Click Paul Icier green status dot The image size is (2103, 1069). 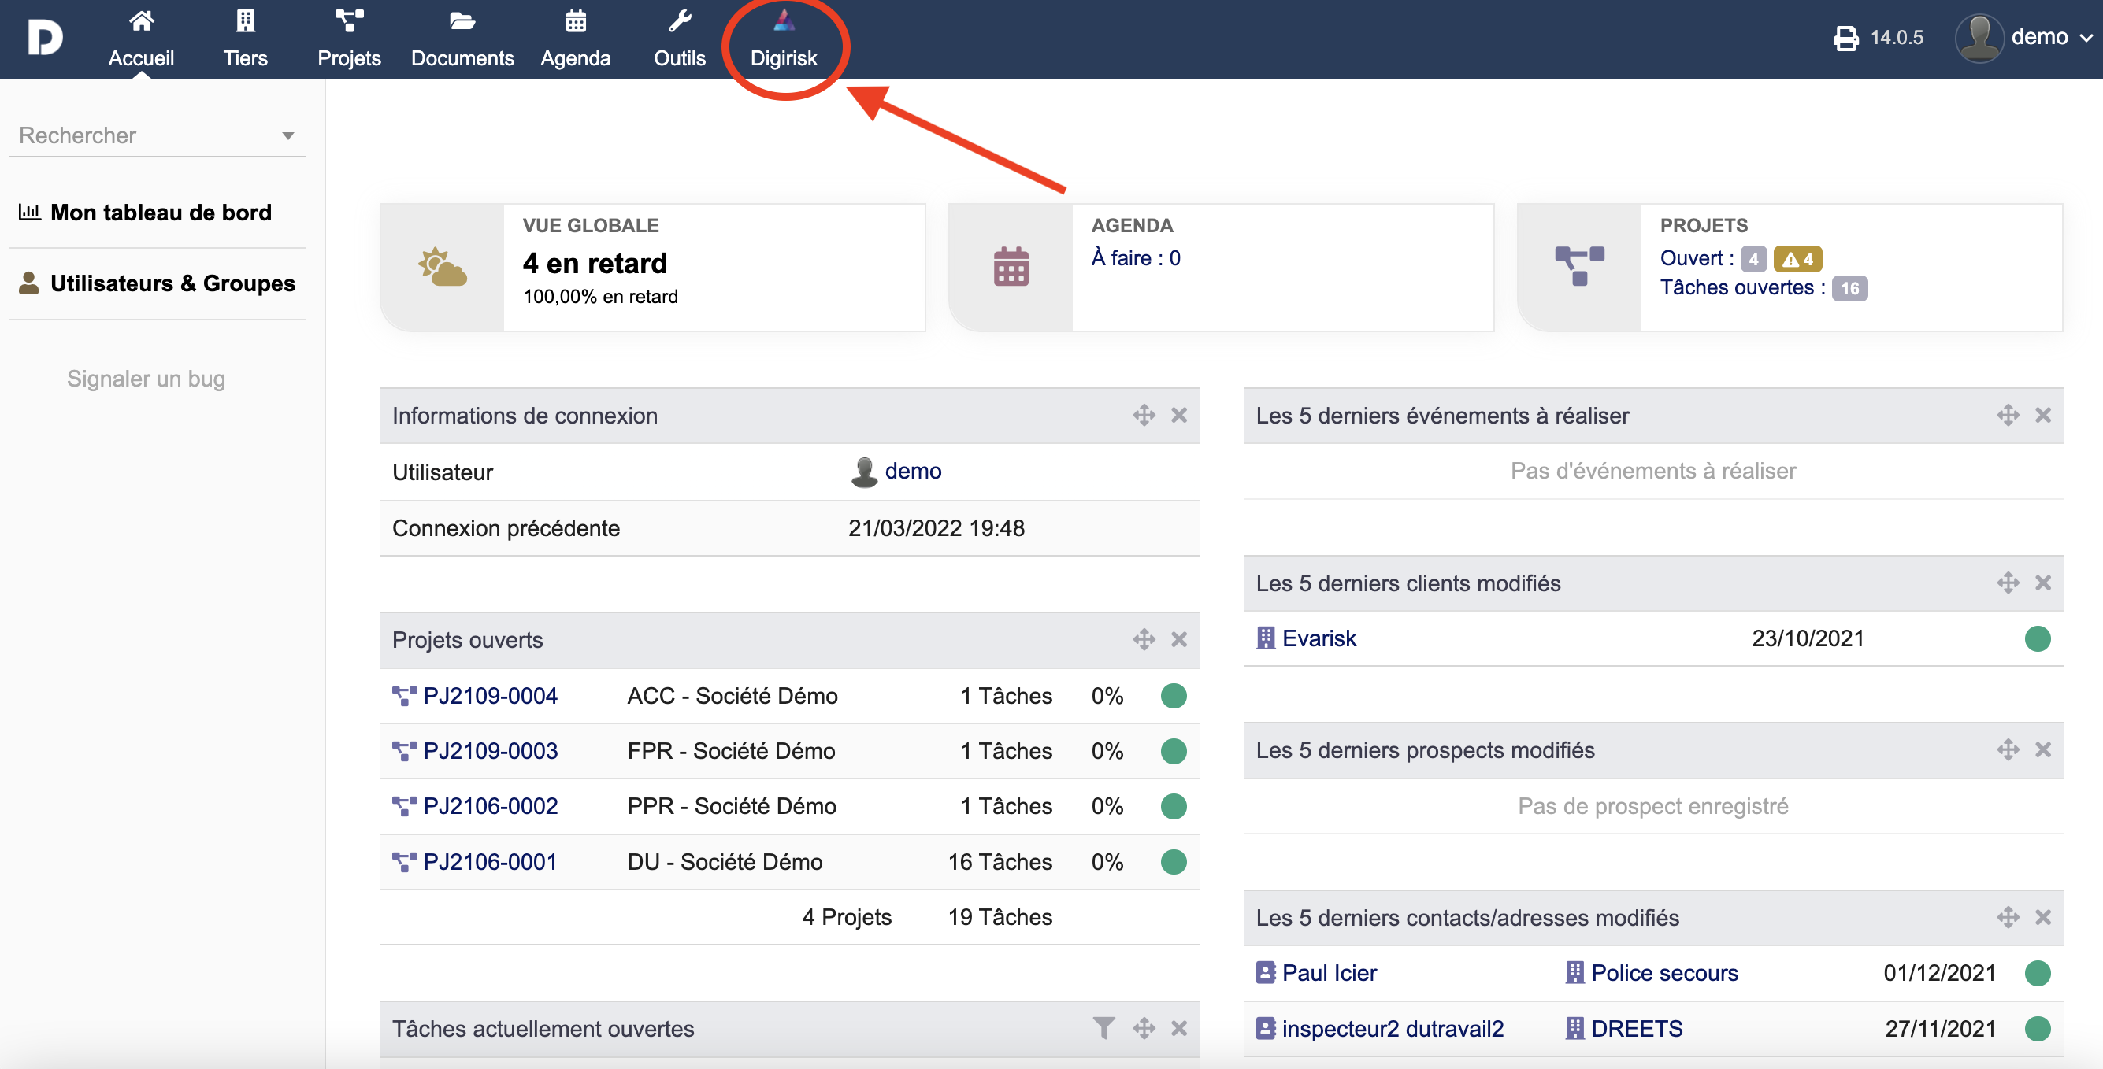tap(2037, 973)
